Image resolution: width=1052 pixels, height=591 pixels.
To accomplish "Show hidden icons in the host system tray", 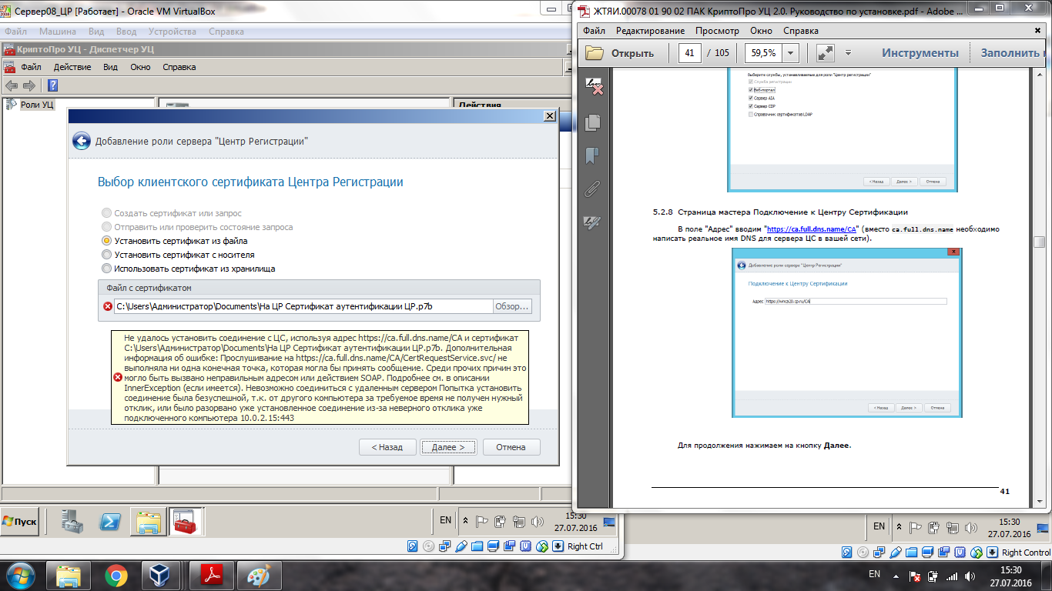I will pyautogui.click(x=897, y=576).
